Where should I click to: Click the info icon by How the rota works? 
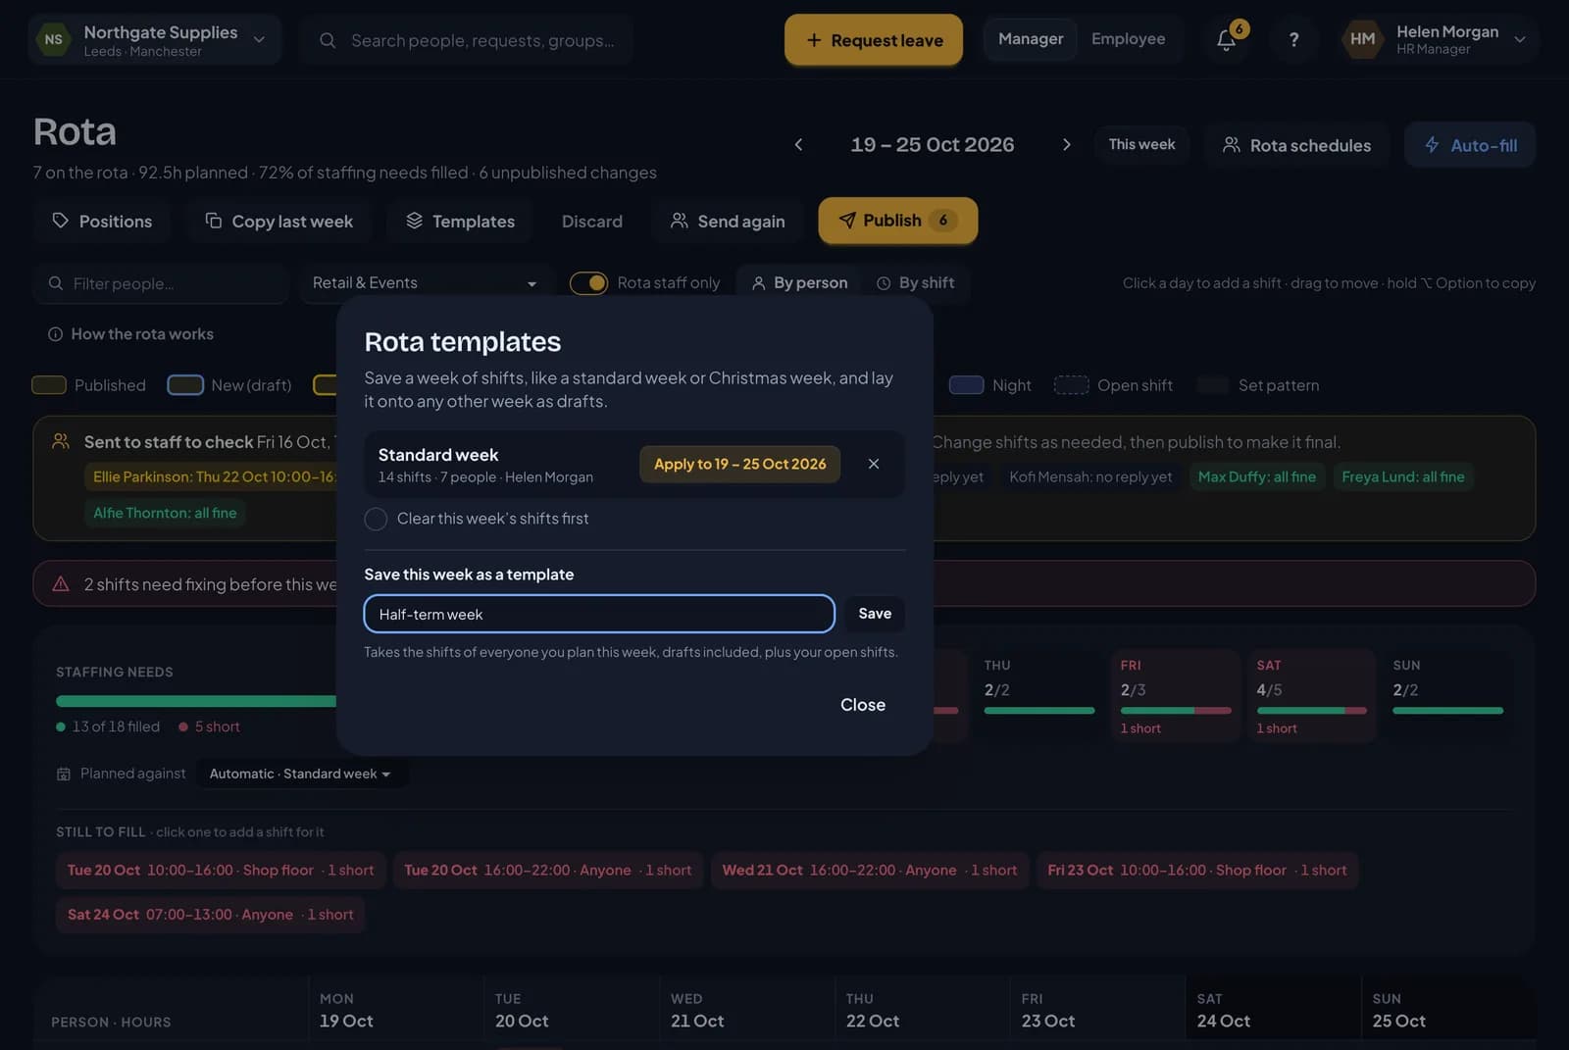click(x=56, y=334)
